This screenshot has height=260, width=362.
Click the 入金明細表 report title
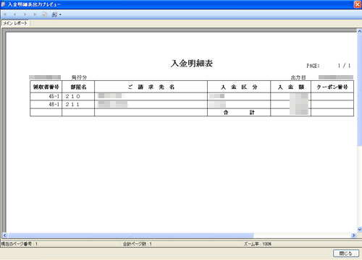(x=192, y=64)
